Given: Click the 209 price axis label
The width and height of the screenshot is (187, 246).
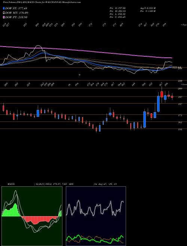Looking at the screenshot, I should [180, 89].
